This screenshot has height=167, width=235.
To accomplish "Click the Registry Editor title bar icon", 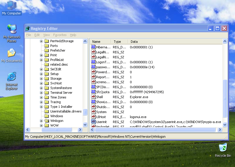I will coord(28,28).
